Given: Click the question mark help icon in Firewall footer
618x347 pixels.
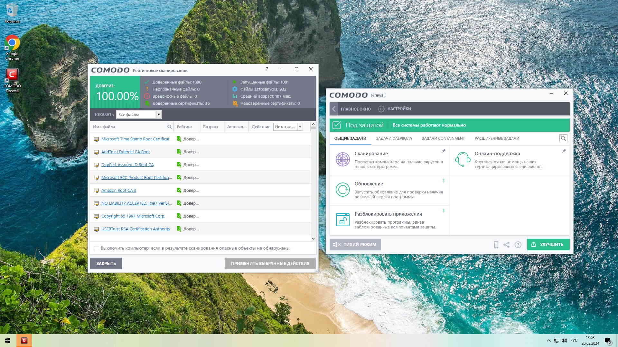Looking at the screenshot, I should [x=518, y=245].
